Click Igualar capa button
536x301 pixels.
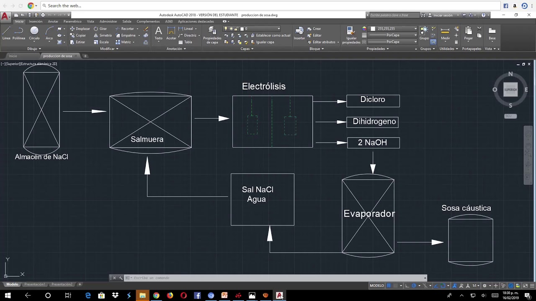click(262, 42)
